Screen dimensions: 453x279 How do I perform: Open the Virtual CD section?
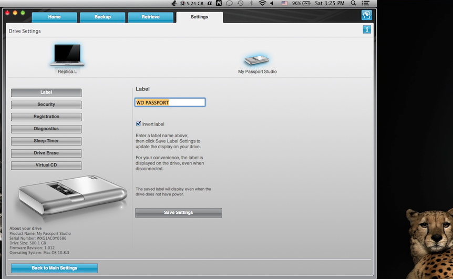click(46, 165)
